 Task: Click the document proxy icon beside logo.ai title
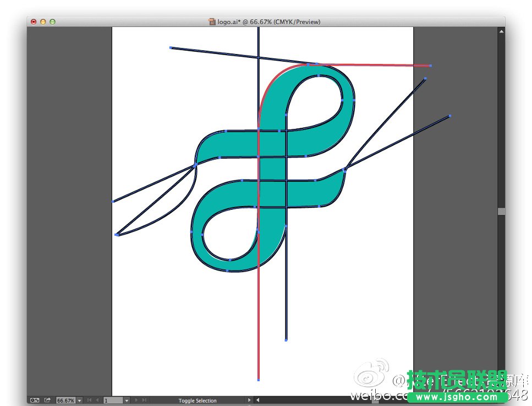(x=212, y=22)
